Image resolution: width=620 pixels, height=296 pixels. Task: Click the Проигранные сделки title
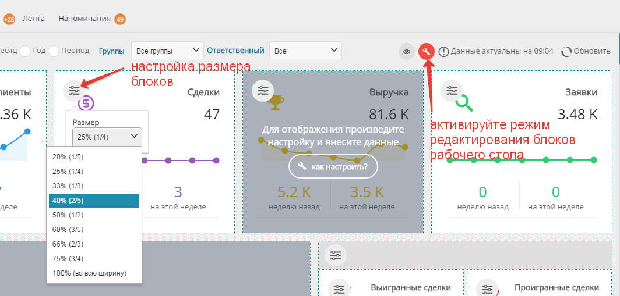tap(556, 288)
